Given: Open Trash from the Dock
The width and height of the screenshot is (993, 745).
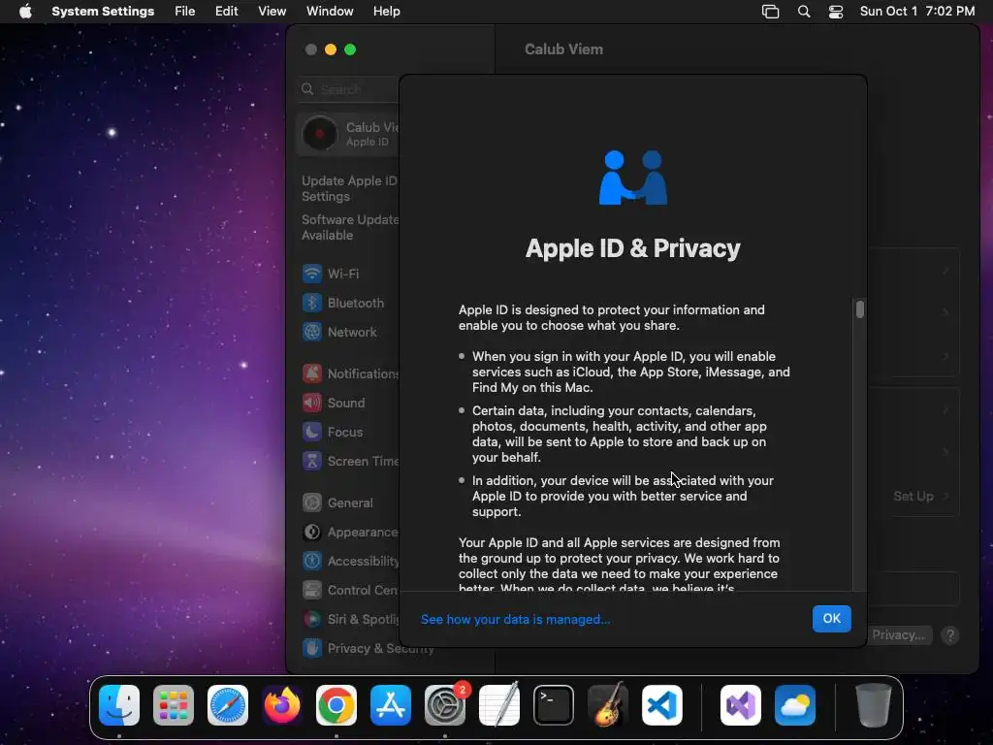Looking at the screenshot, I should 874,705.
